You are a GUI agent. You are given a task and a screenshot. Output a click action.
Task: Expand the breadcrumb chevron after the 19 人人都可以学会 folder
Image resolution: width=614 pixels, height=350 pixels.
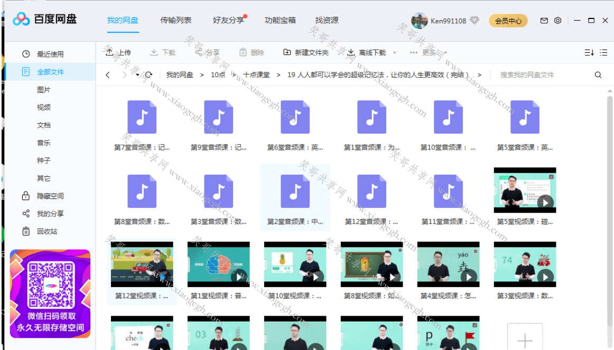pyautogui.click(x=479, y=74)
